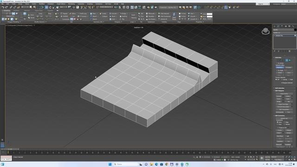Select Polygon sub-object level in ribbon
Viewport: 297px width, 167px height.
[13, 13]
